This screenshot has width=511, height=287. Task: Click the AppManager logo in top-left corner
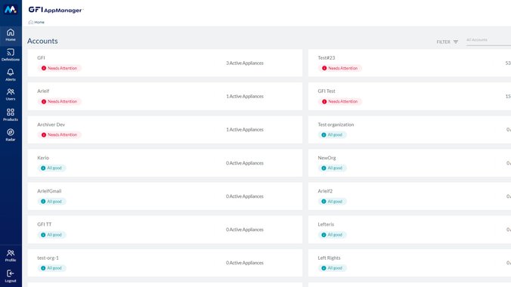11,10
